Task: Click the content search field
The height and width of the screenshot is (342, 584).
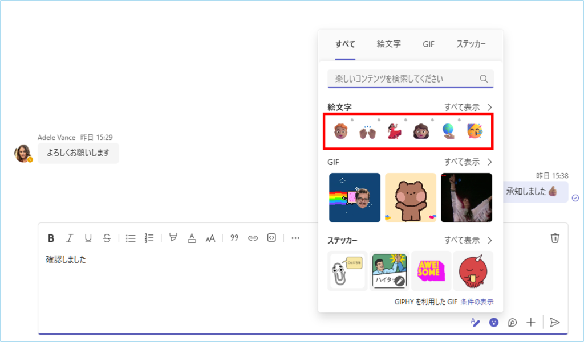Action: click(403, 79)
